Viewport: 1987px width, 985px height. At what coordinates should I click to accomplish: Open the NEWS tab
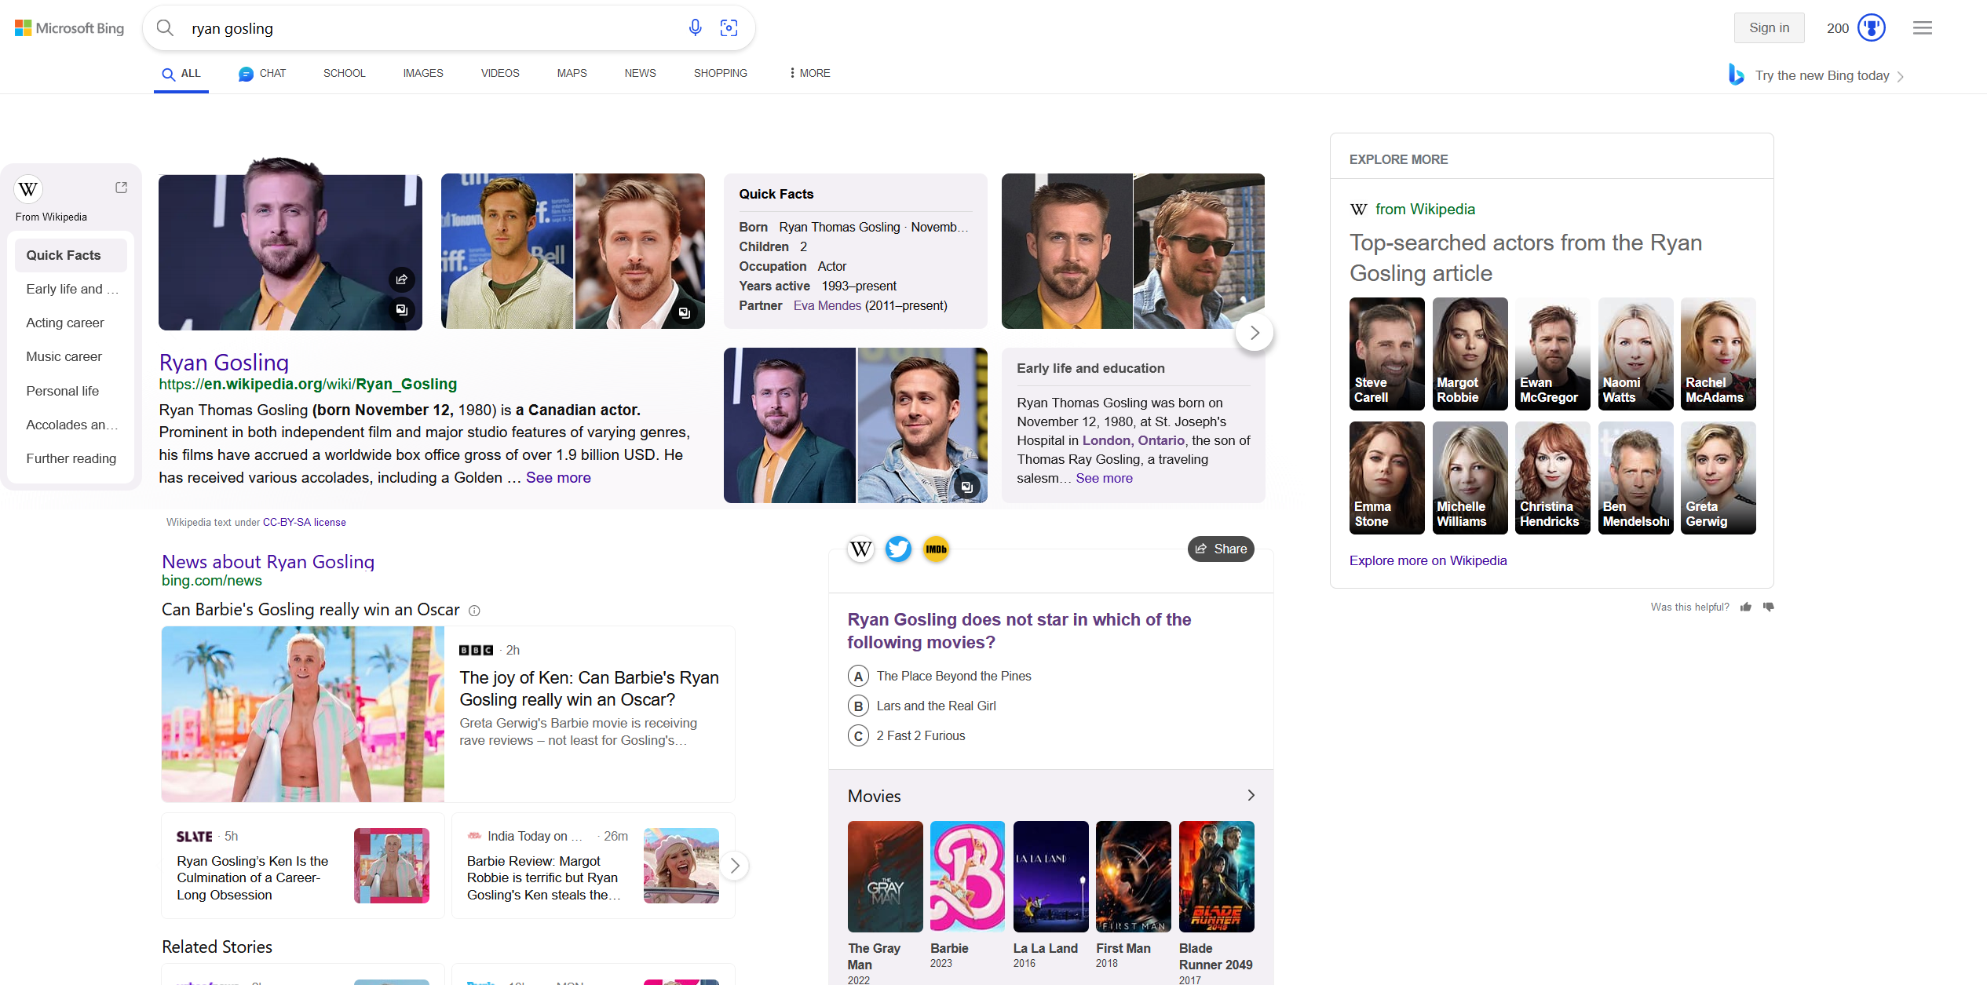(640, 73)
